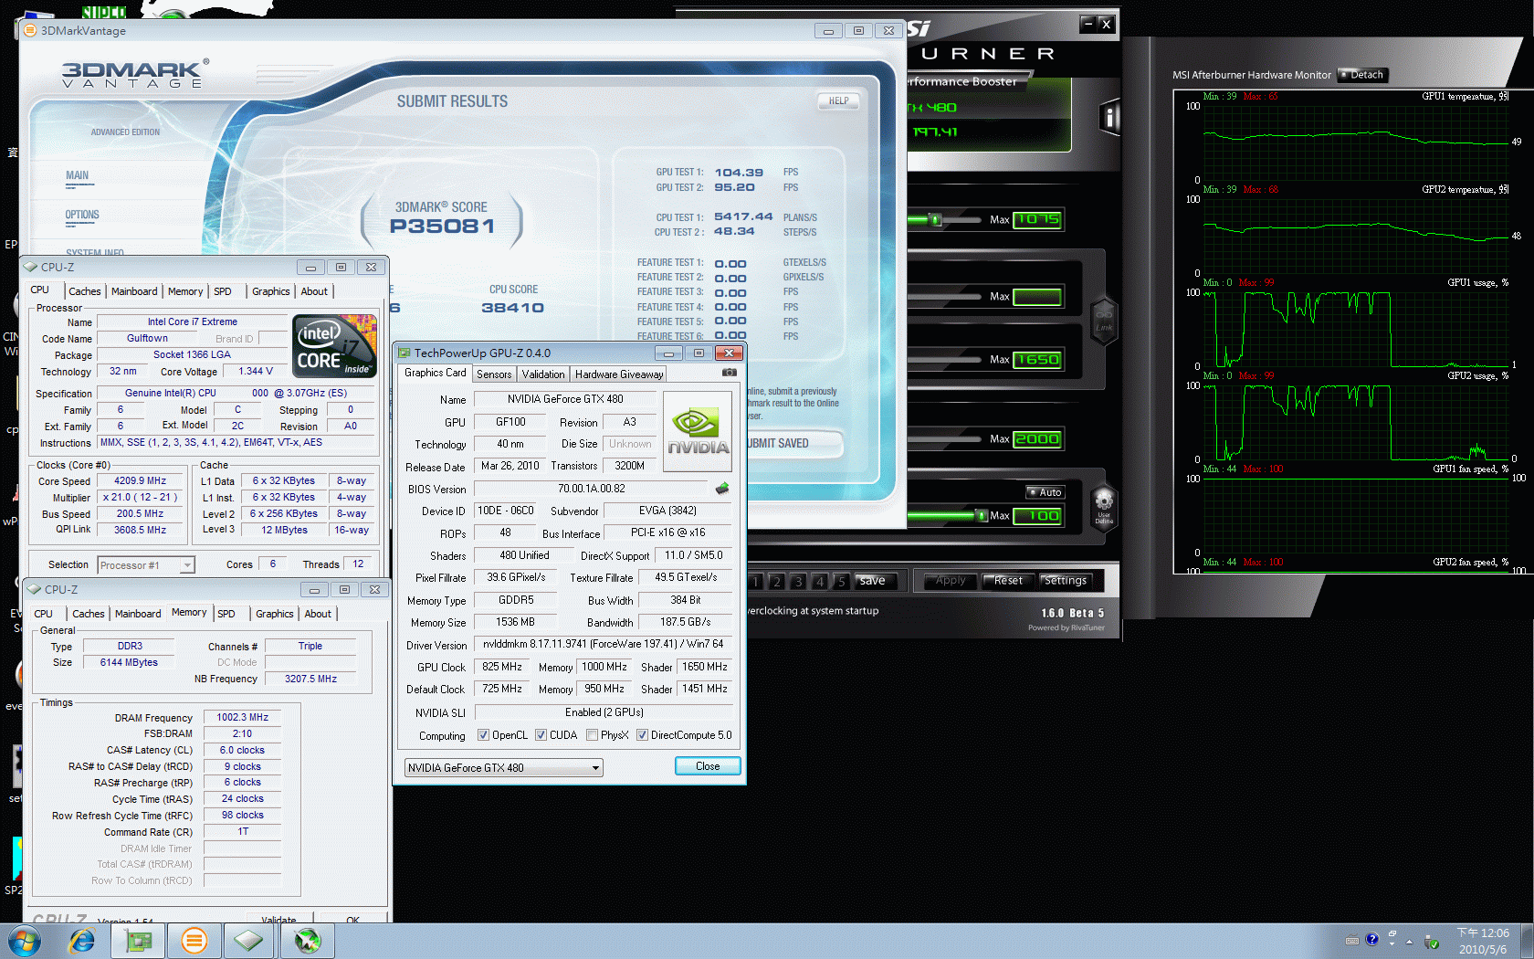Switch to 3DMark Vantage taskbar icon
This screenshot has height=959, width=1534.
194,941
